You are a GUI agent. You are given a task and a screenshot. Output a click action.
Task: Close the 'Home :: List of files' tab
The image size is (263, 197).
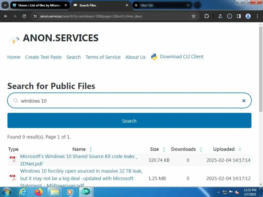click(66, 5)
